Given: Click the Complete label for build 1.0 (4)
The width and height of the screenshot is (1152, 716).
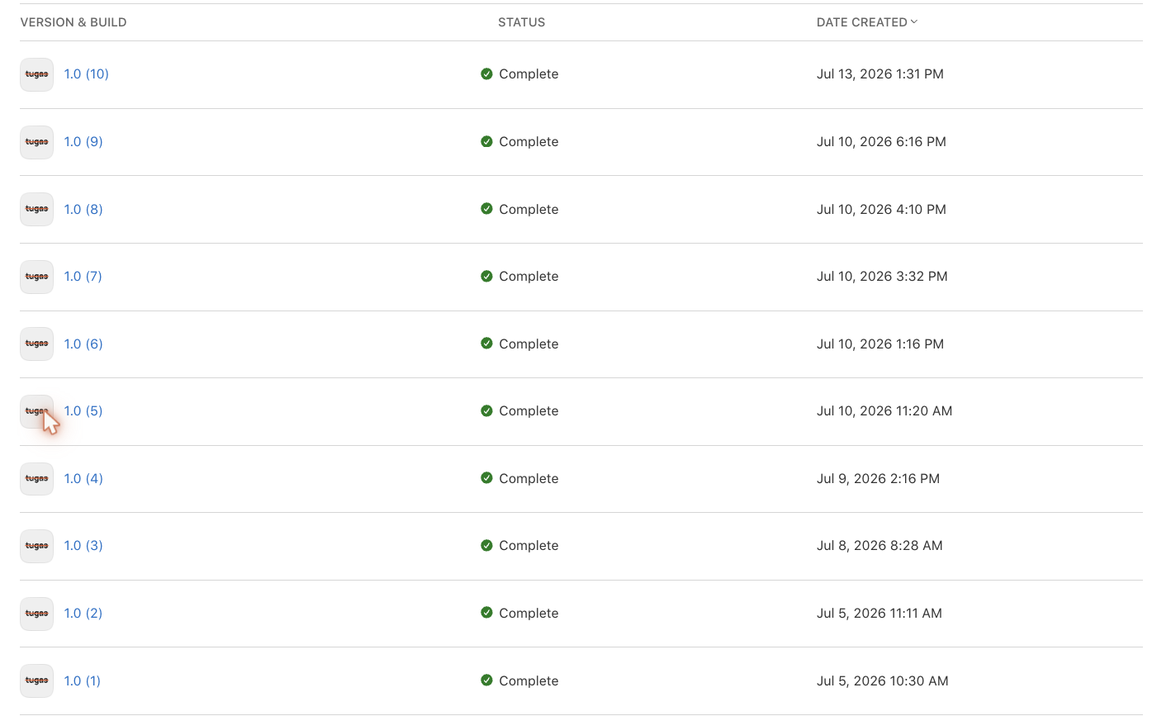Looking at the screenshot, I should pyautogui.click(x=529, y=479).
